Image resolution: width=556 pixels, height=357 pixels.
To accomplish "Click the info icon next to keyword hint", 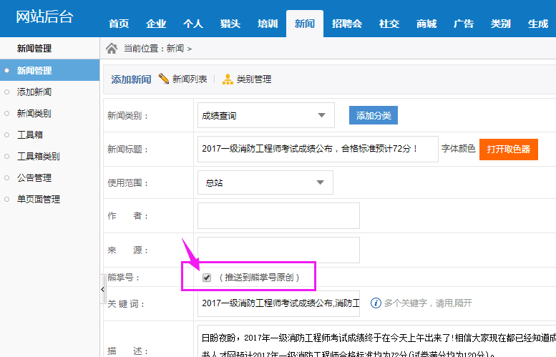I will pyautogui.click(x=376, y=303).
